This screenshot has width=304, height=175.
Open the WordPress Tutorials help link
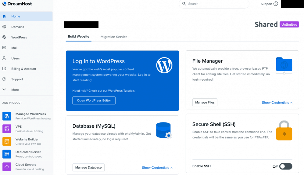pyautogui.click(x=104, y=91)
